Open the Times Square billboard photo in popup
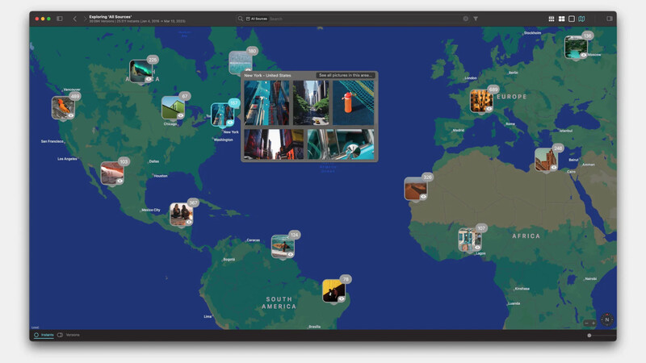This screenshot has width=646, height=363. coord(274,144)
